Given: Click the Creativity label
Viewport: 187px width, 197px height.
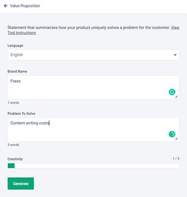Looking at the screenshot, I should pos(15,159).
